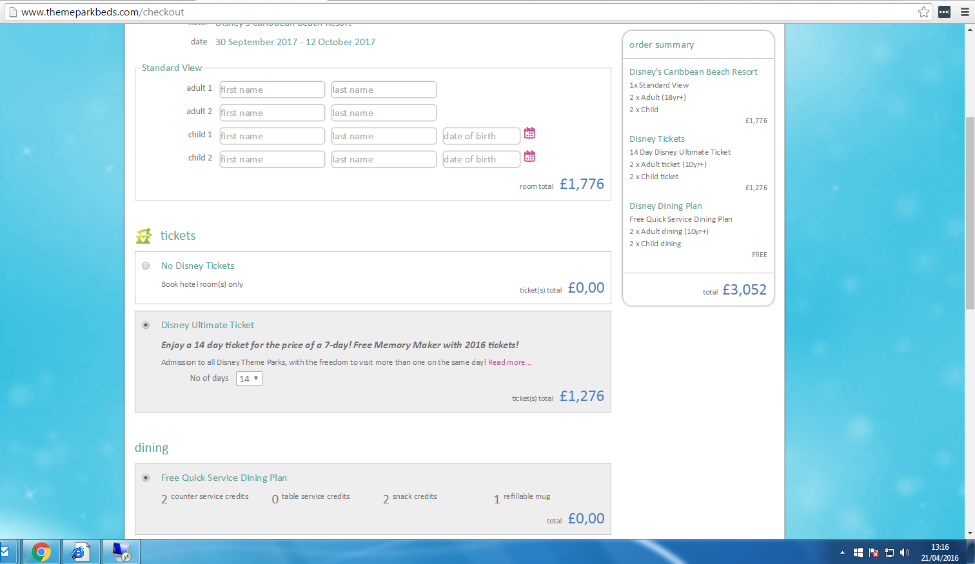Click Disney Dining Plan heading in order summary
Image resolution: width=975 pixels, height=564 pixels.
pyautogui.click(x=665, y=206)
